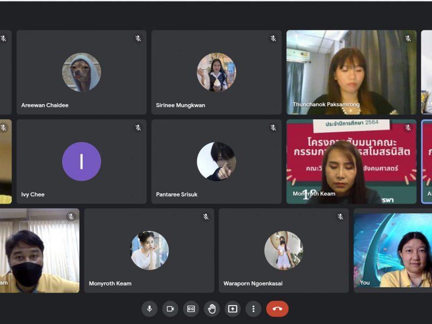Click the Present now screen share icon
432x324 pixels.
[233, 309]
